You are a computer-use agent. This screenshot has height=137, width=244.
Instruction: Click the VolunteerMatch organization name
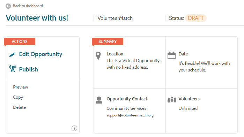click(115, 18)
